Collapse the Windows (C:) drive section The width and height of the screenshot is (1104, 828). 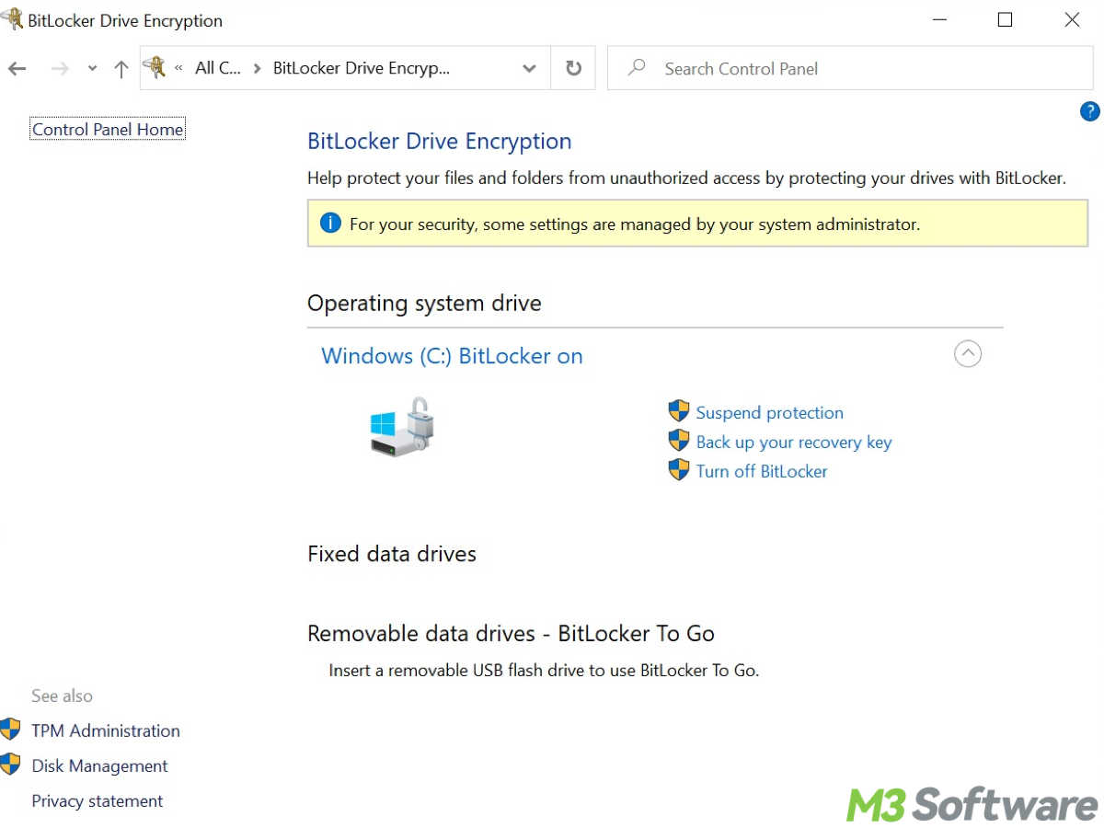pyautogui.click(x=967, y=353)
